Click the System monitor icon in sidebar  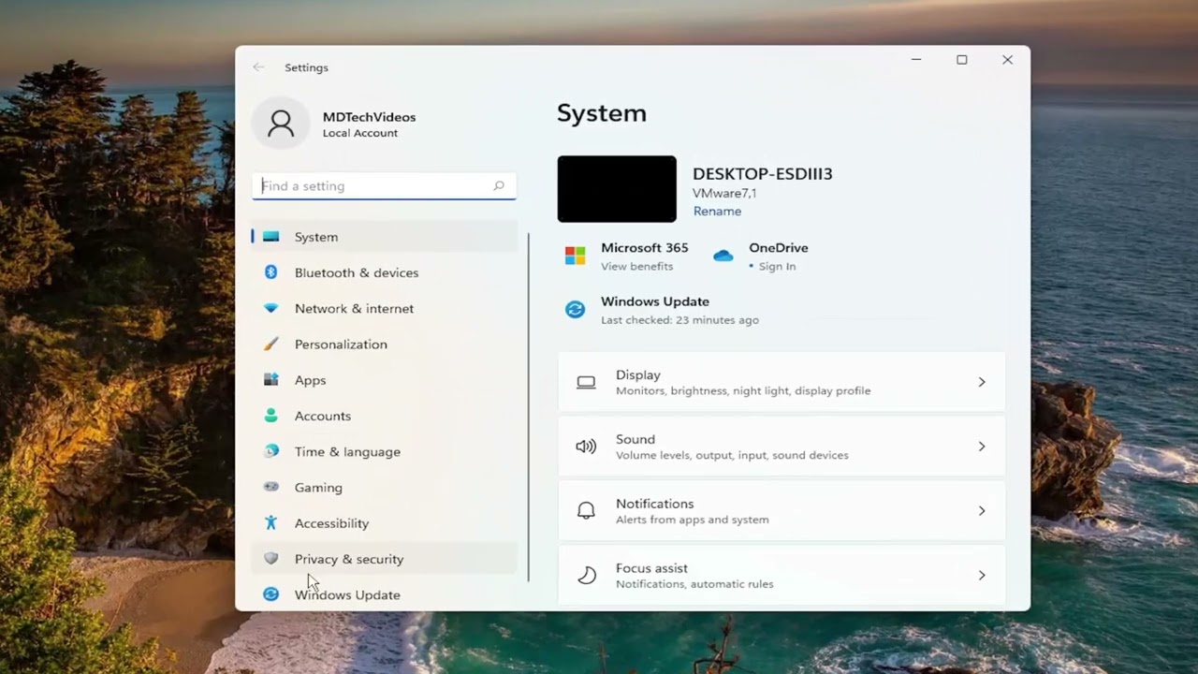click(x=270, y=237)
